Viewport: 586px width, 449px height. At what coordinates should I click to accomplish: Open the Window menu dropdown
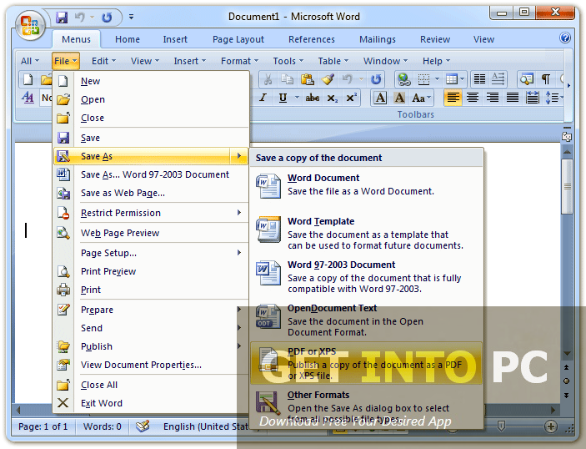[x=385, y=61]
